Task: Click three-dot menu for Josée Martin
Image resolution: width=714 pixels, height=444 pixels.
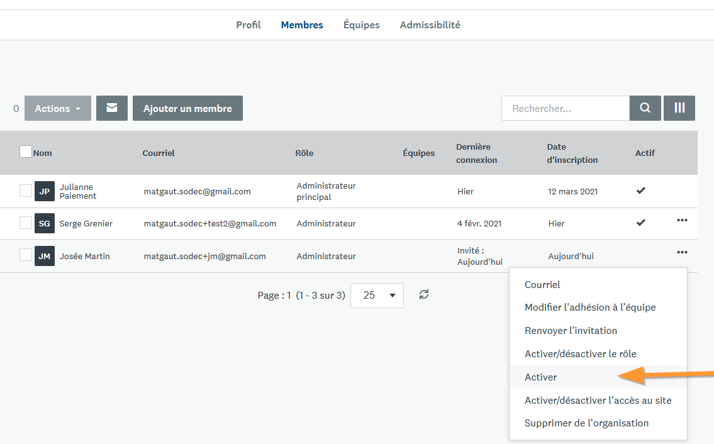Action: (x=682, y=253)
